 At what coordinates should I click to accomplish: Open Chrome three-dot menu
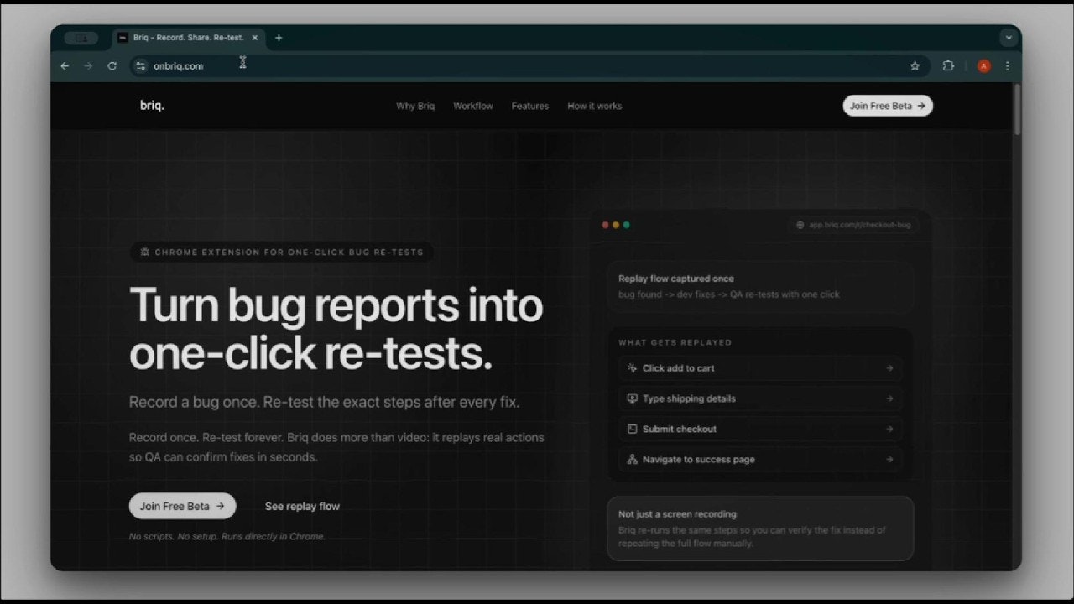click(1007, 66)
